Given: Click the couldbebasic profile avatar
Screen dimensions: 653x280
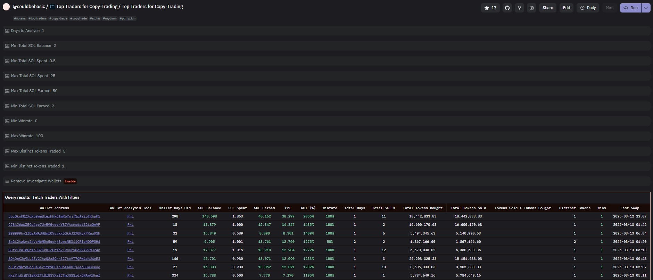Looking at the screenshot, I should coord(6,7).
